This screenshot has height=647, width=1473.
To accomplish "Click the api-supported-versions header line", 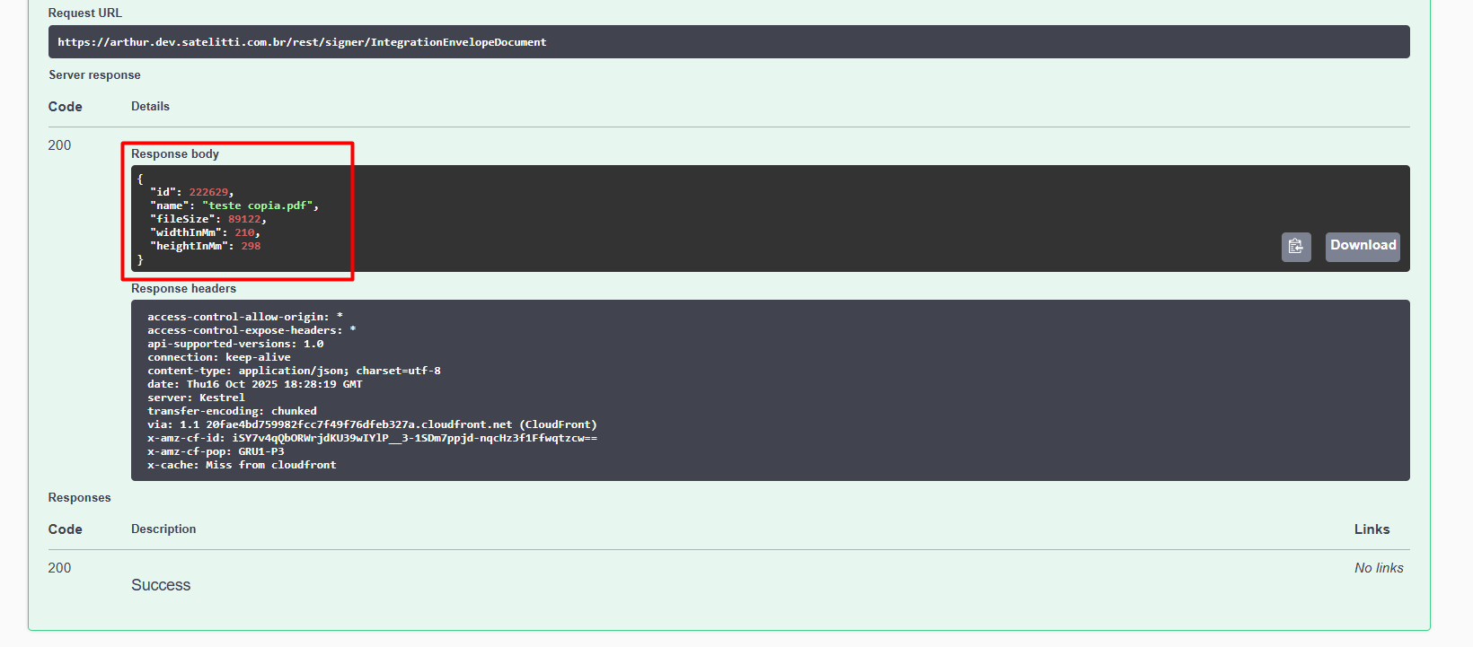I will pos(235,344).
